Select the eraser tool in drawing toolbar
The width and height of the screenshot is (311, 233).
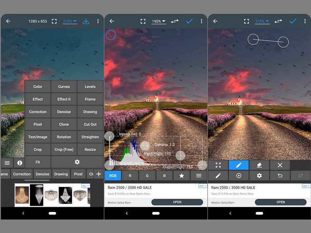[259, 165]
